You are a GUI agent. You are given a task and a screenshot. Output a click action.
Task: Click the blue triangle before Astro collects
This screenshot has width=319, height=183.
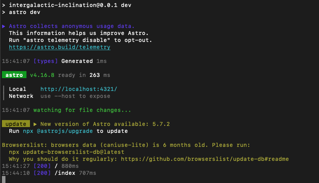click(4, 26)
